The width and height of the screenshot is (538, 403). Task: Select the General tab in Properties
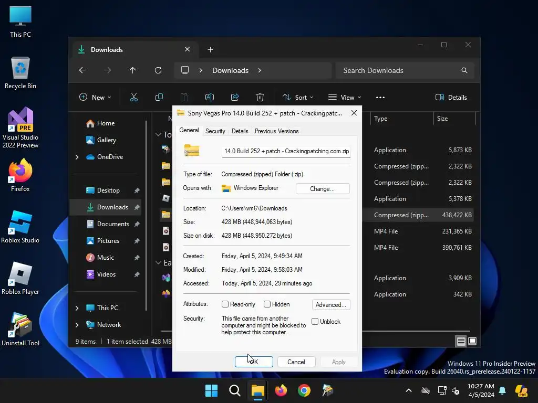tap(189, 130)
